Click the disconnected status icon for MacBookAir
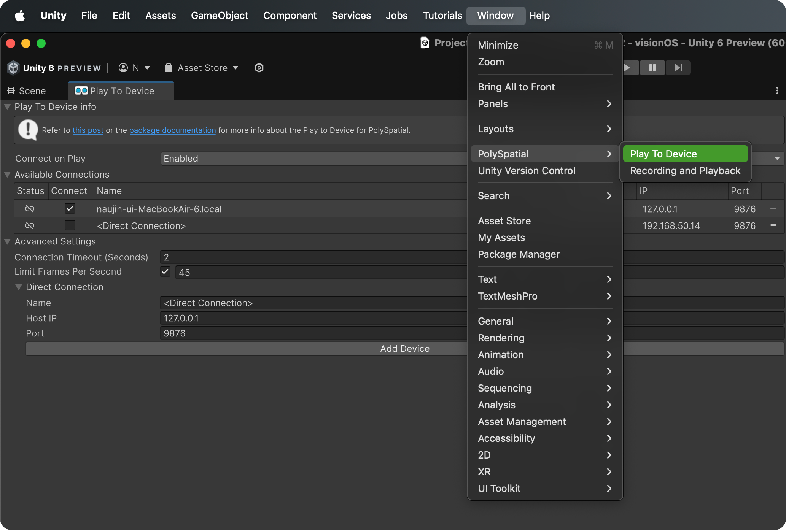This screenshot has height=530, width=786. 30,209
